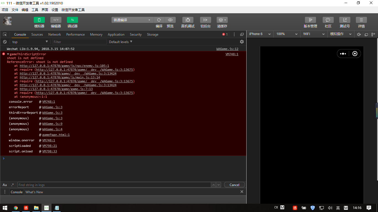Image resolution: width=378 pixels, height=212 pixels.
Task: Open version management (版本管理) icon
Action: (310, 20)
